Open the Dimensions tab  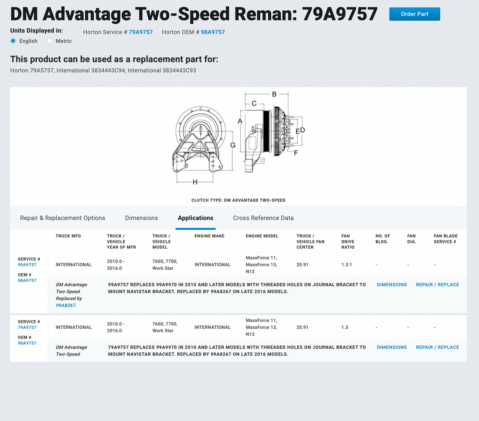click(141, 218)
